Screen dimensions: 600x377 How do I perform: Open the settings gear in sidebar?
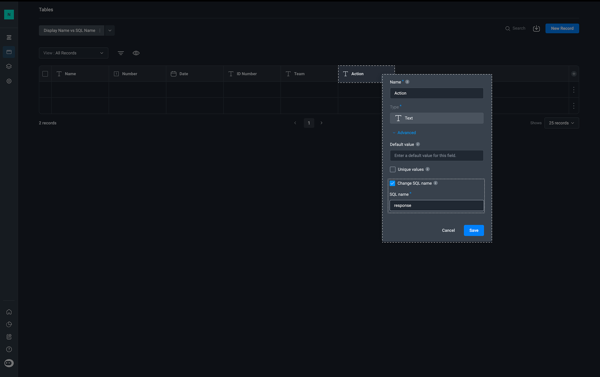pyautogui.click(x=9, y=81)
